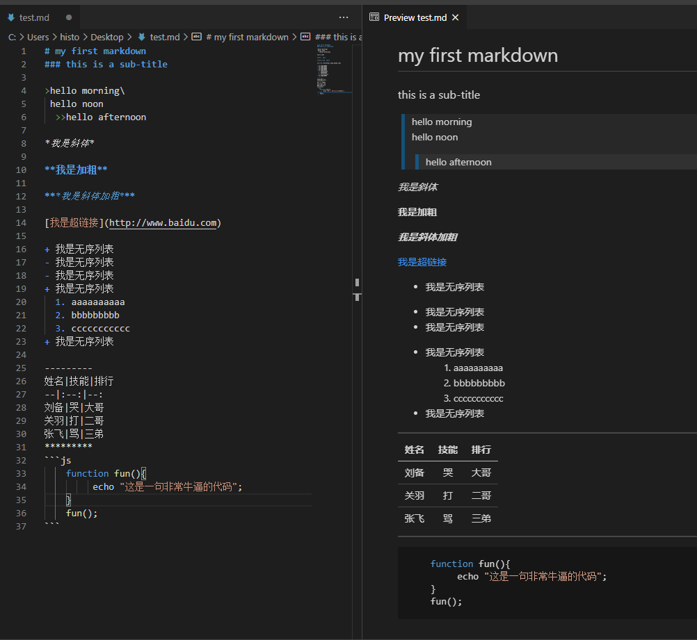Click the '张飞|骂|三弟' editor line

pos(74,434)
